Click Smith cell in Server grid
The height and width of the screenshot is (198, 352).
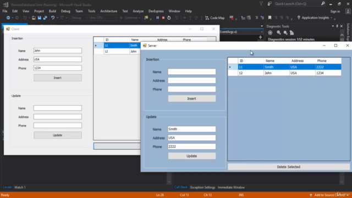coord(277,67)
